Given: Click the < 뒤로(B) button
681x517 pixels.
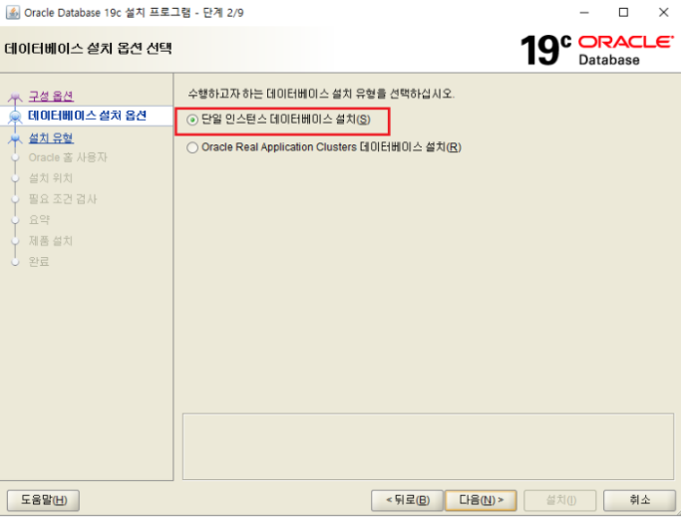Looking at the screenshot, I should pyautogui.click(x=408, y=500).
